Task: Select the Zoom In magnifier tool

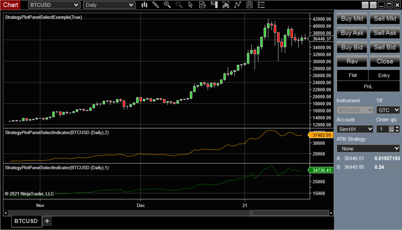Action: point(167,5)
